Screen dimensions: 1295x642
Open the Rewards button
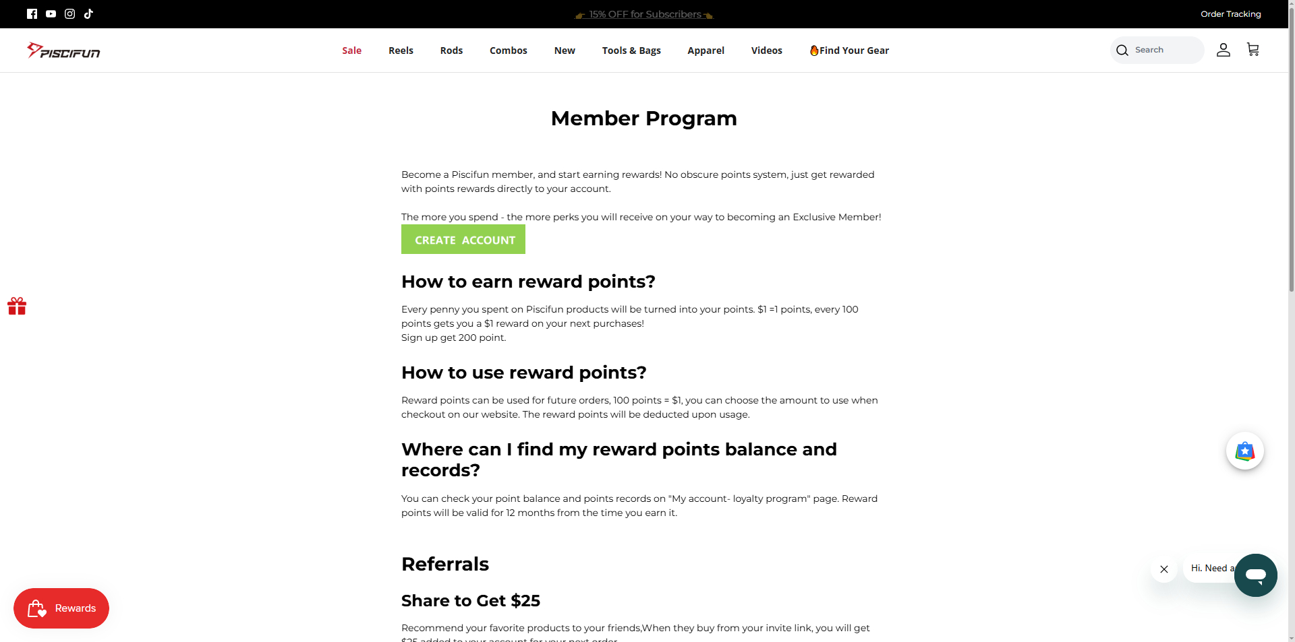coord(61,608)
